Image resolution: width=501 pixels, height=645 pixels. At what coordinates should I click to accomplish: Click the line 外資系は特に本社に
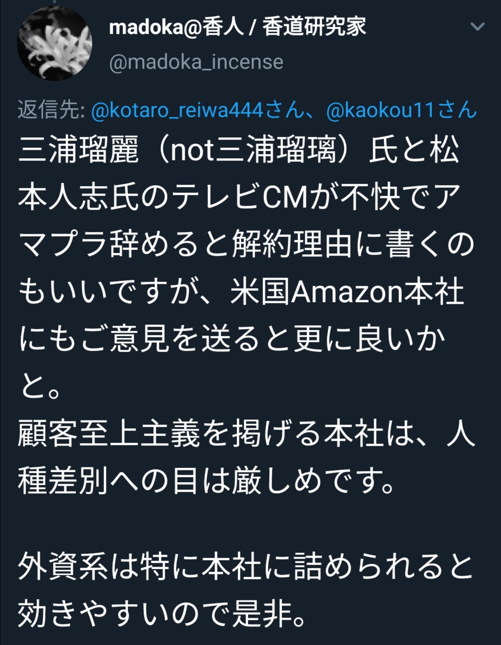tap(246, 567)
